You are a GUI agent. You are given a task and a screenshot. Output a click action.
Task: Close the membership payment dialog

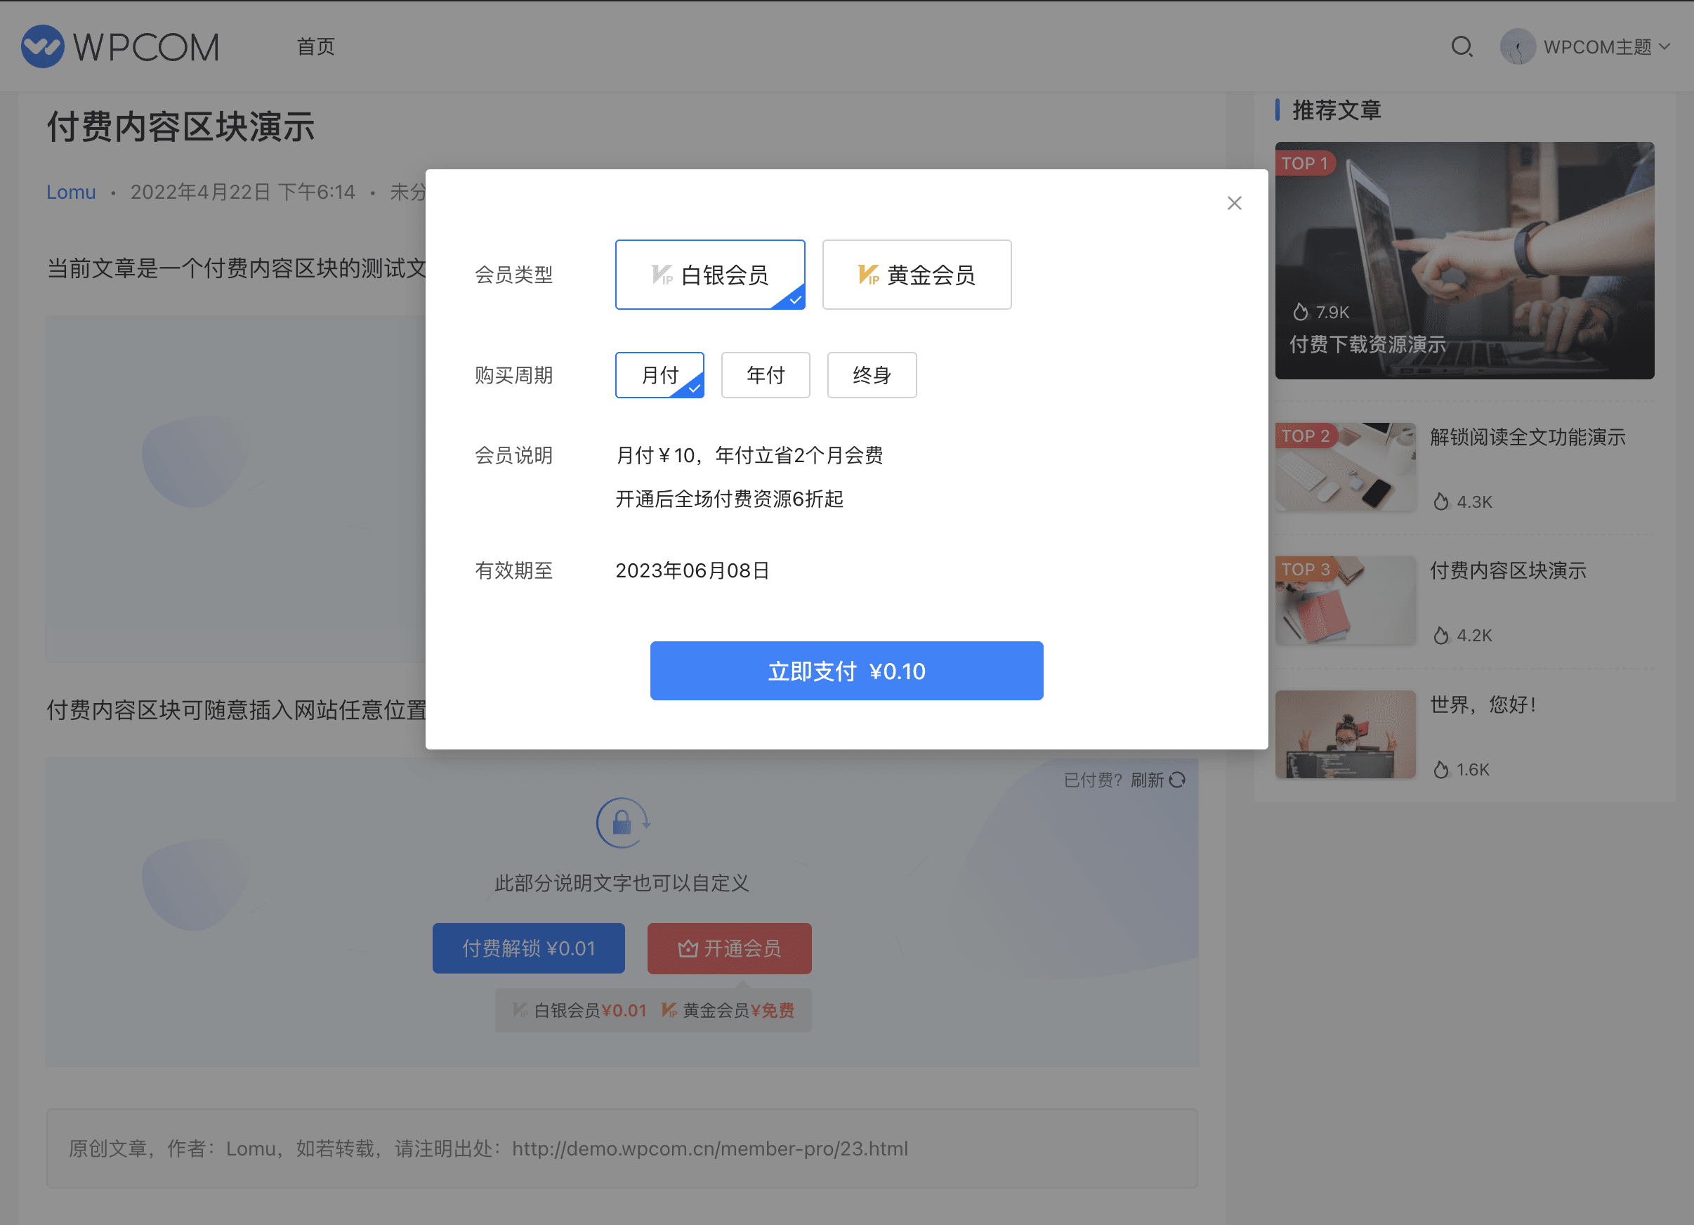(1234, 203)
